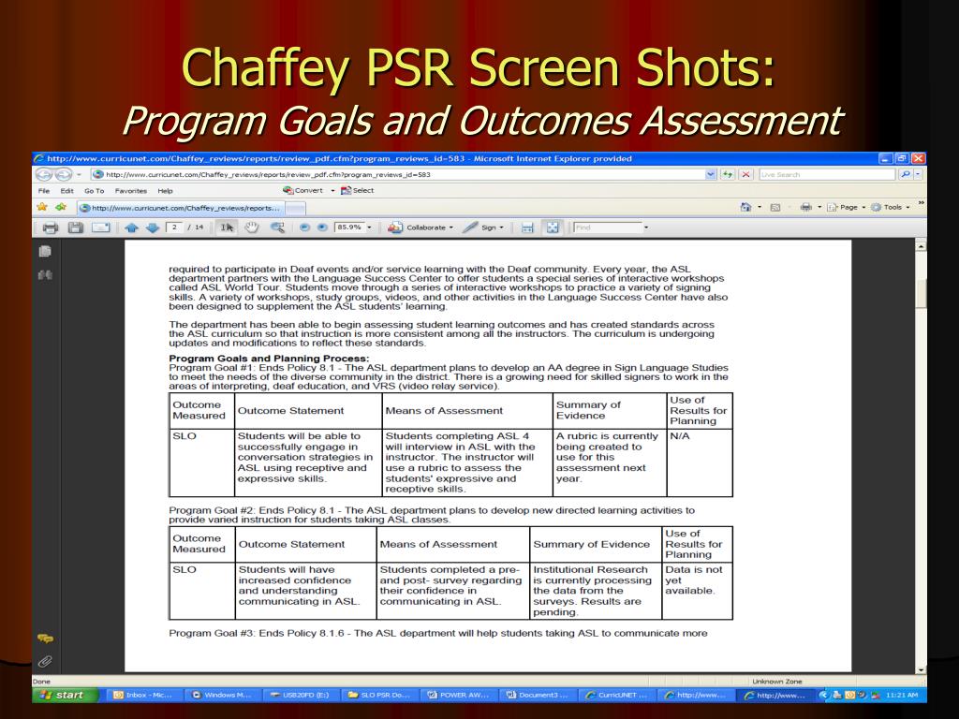Click the Add to Favorites icon

[61, 207]
